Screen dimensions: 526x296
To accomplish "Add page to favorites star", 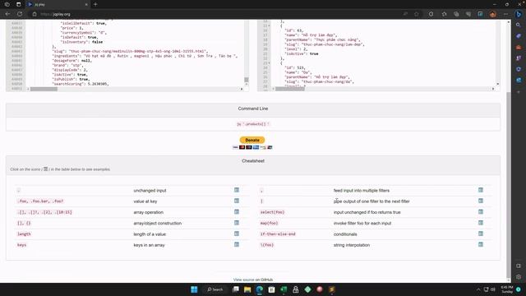I will [x=417, y=14].
